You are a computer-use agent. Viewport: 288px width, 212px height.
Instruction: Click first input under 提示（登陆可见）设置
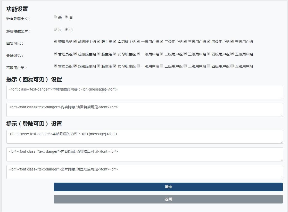tap(143, 137)
